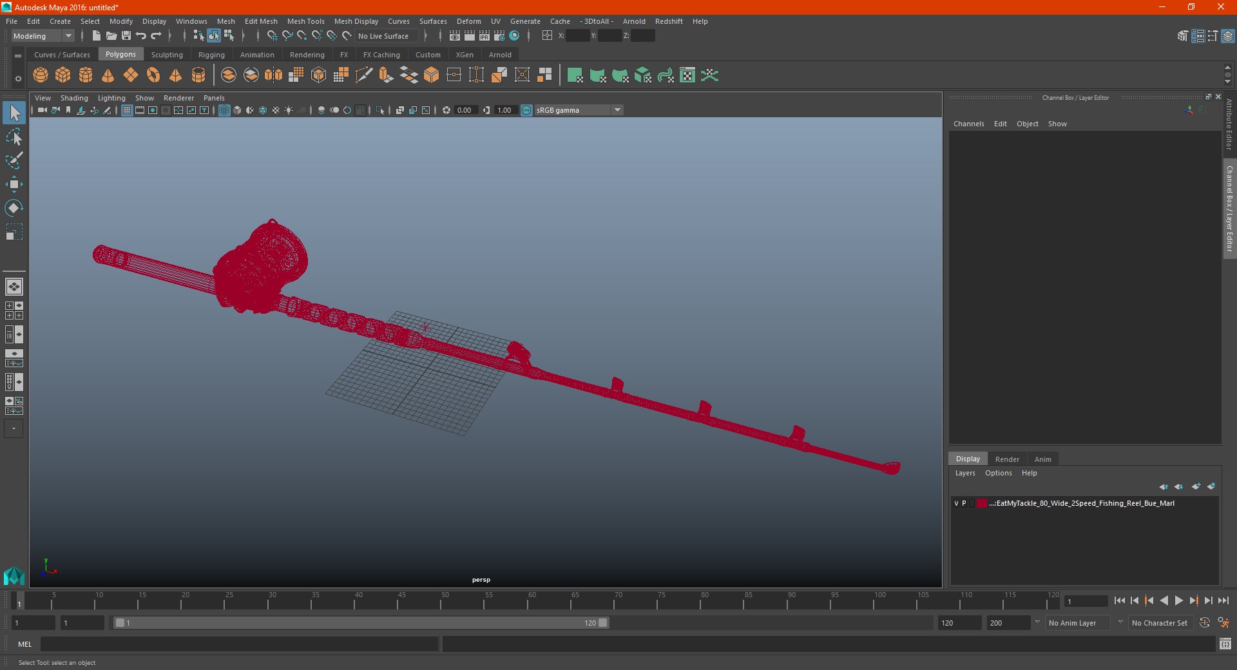
Task: Open the viewport Shading menu
Action: (x=74, y=98)
